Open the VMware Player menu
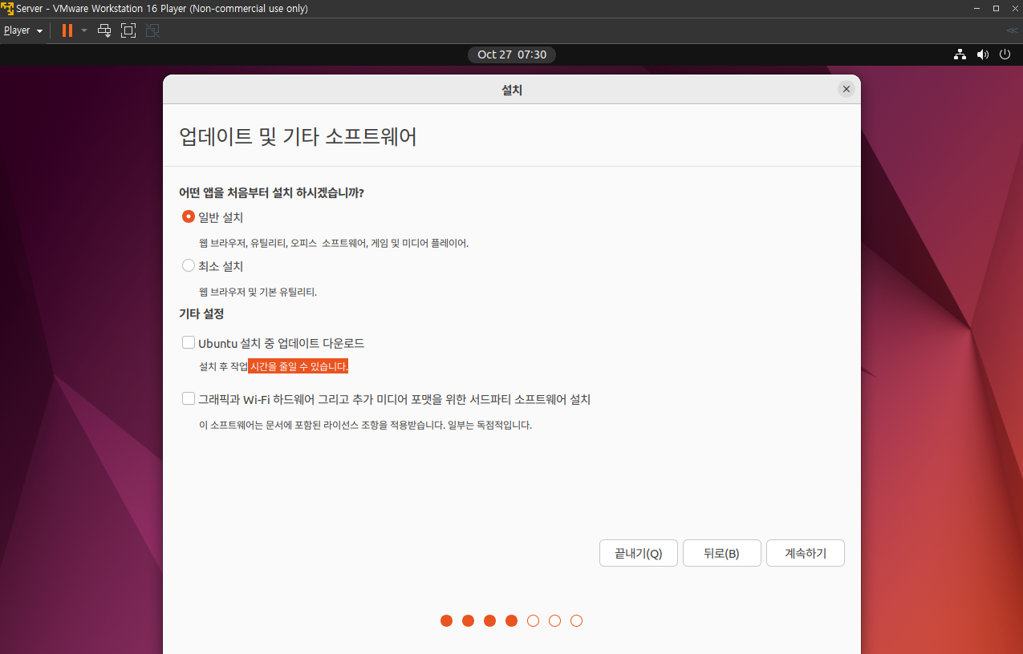 [x=22, y=30]
